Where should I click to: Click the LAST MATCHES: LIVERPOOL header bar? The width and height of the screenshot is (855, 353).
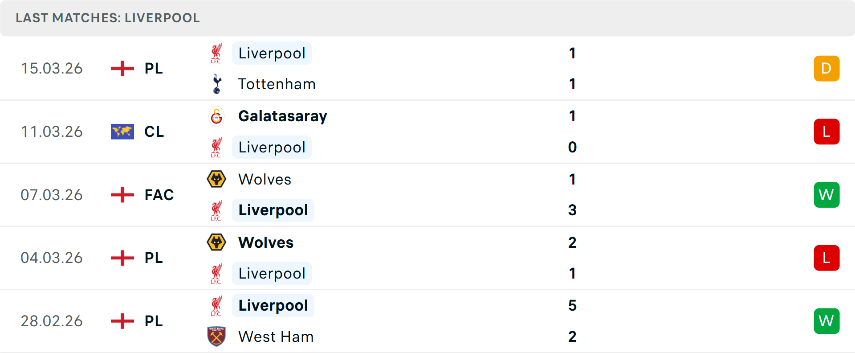107,18
